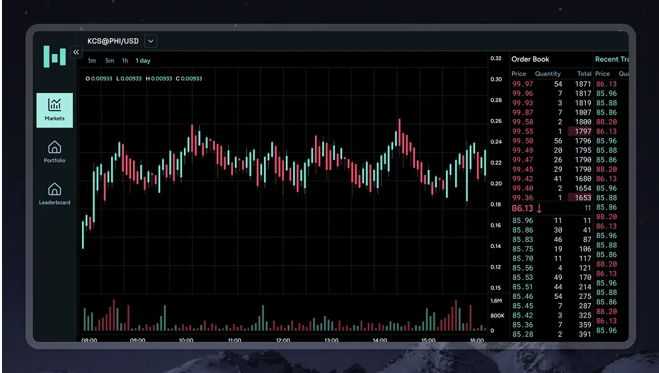The image size is (659, 373).
Task: Select the 85.53 bid price row
Action: pos(551,278)
